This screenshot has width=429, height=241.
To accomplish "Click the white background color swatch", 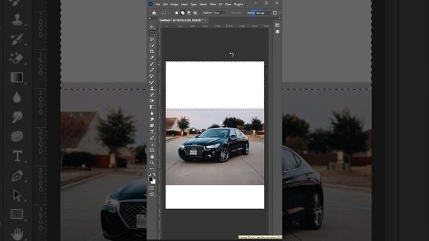I will click(x=154, y=182).
